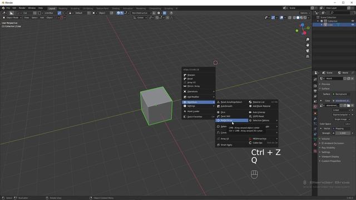Open the Global transform orientation dropdown
This screenshot has height=200, width=356.
(140, 18)
